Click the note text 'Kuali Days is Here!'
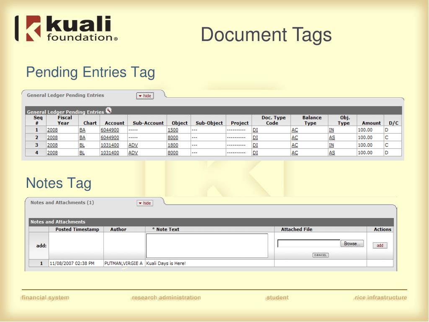Viewport: 429px width, 322px height. tap(166, 263)
